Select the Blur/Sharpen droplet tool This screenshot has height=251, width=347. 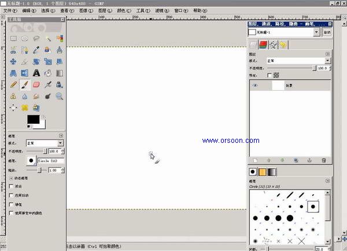coord(25,96)
